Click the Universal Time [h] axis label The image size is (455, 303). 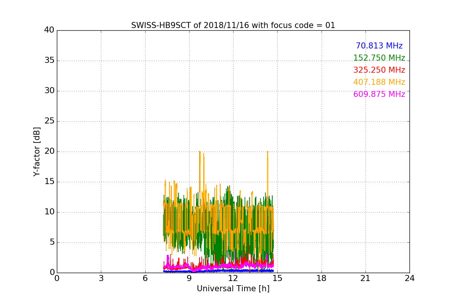pyautogui.click(x=233, y=289)
